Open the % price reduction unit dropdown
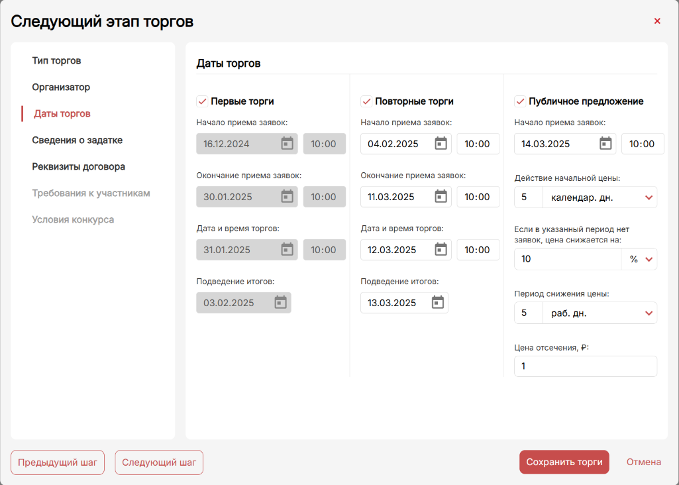This screenshot has height=485, width=679. [639, 259]
